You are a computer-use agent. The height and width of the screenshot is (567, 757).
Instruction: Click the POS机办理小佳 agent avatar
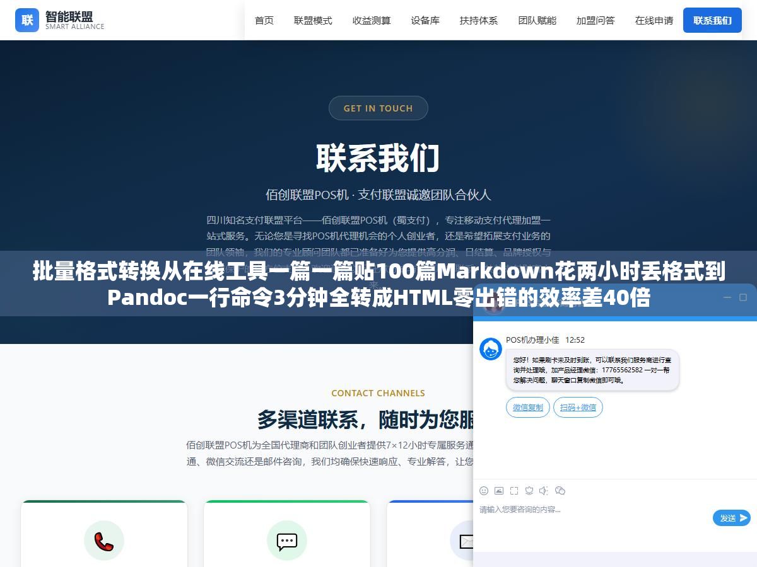click(491, 349)
